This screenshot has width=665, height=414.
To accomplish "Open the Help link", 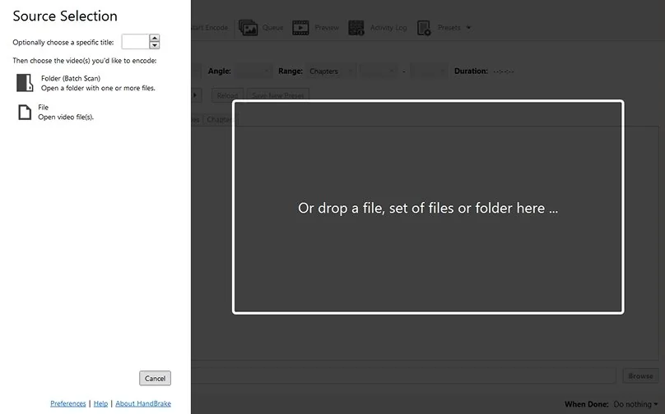I will tap(100, 403).
